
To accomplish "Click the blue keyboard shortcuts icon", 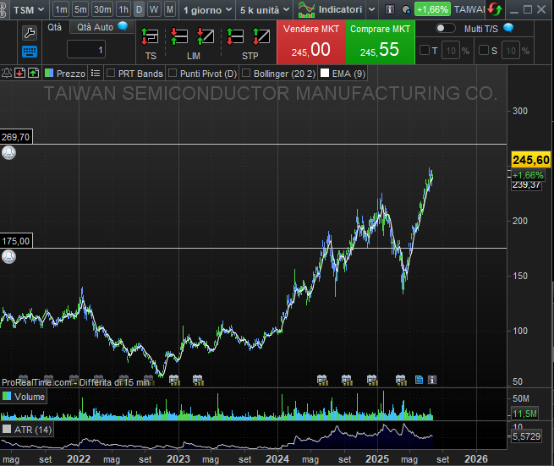I will pyautogui.click(x=29, y=51).
